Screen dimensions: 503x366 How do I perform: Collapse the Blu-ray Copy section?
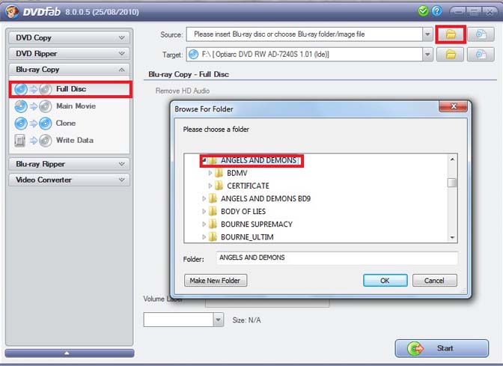pyautogui.click(x=69, y=70)
